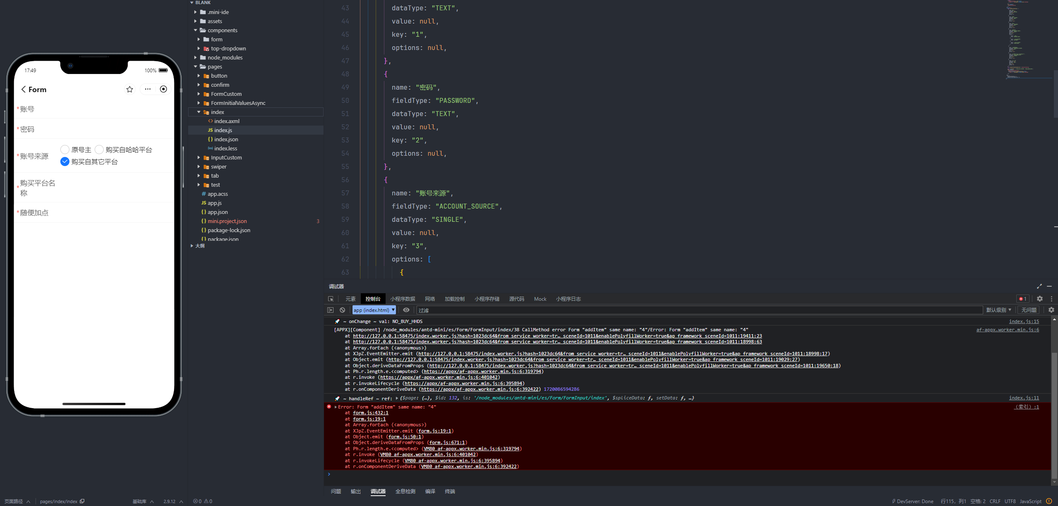The image size is (1058, 506).
Task: Open the 问题 bottom panel tab
Action: click(336, 491)
